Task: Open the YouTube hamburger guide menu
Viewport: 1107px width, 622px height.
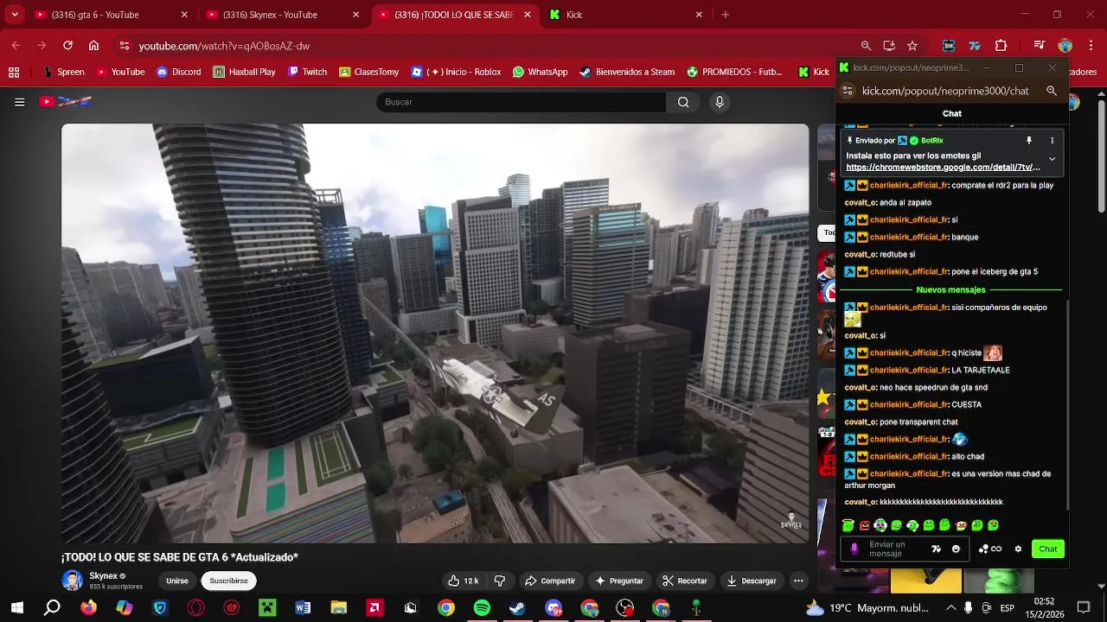Action: pyautogui.click(x=19, y=102)
